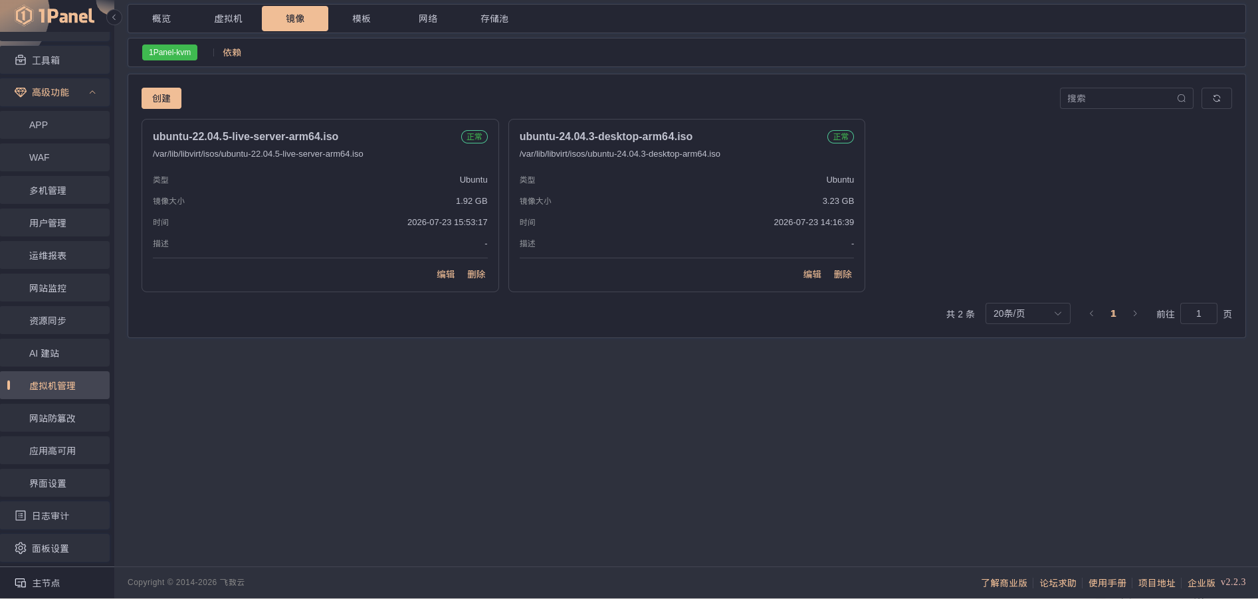The height and width of the screenshot is (599, 1258).
Task: Go to 多机管理 in sidebar
Action: 54,190
